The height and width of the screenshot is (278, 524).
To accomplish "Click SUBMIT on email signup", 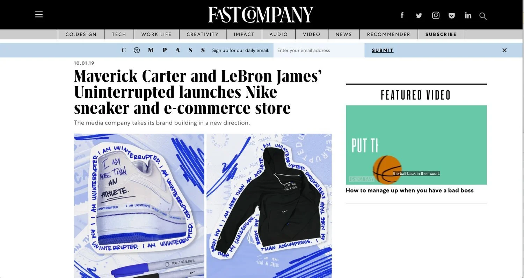I will click(x=383, y=50).
